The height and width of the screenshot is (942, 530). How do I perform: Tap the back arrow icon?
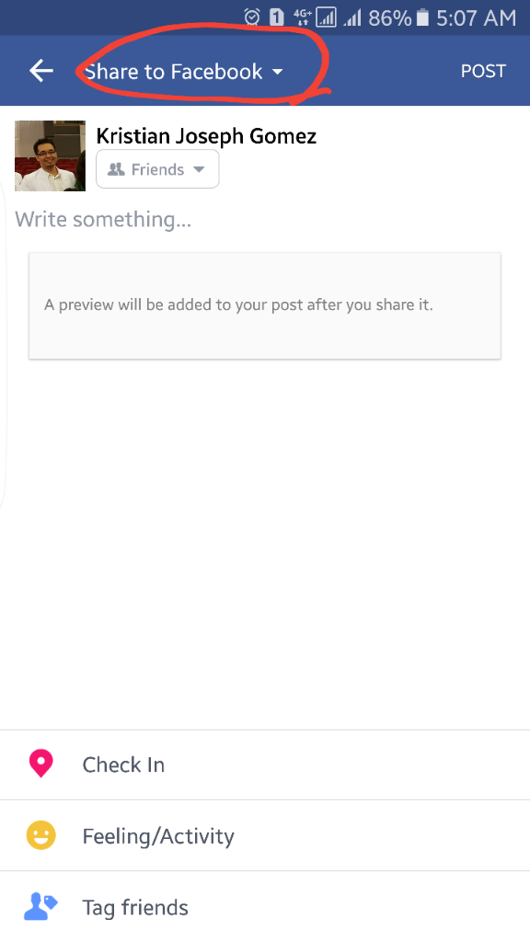(x=41, y=71)
